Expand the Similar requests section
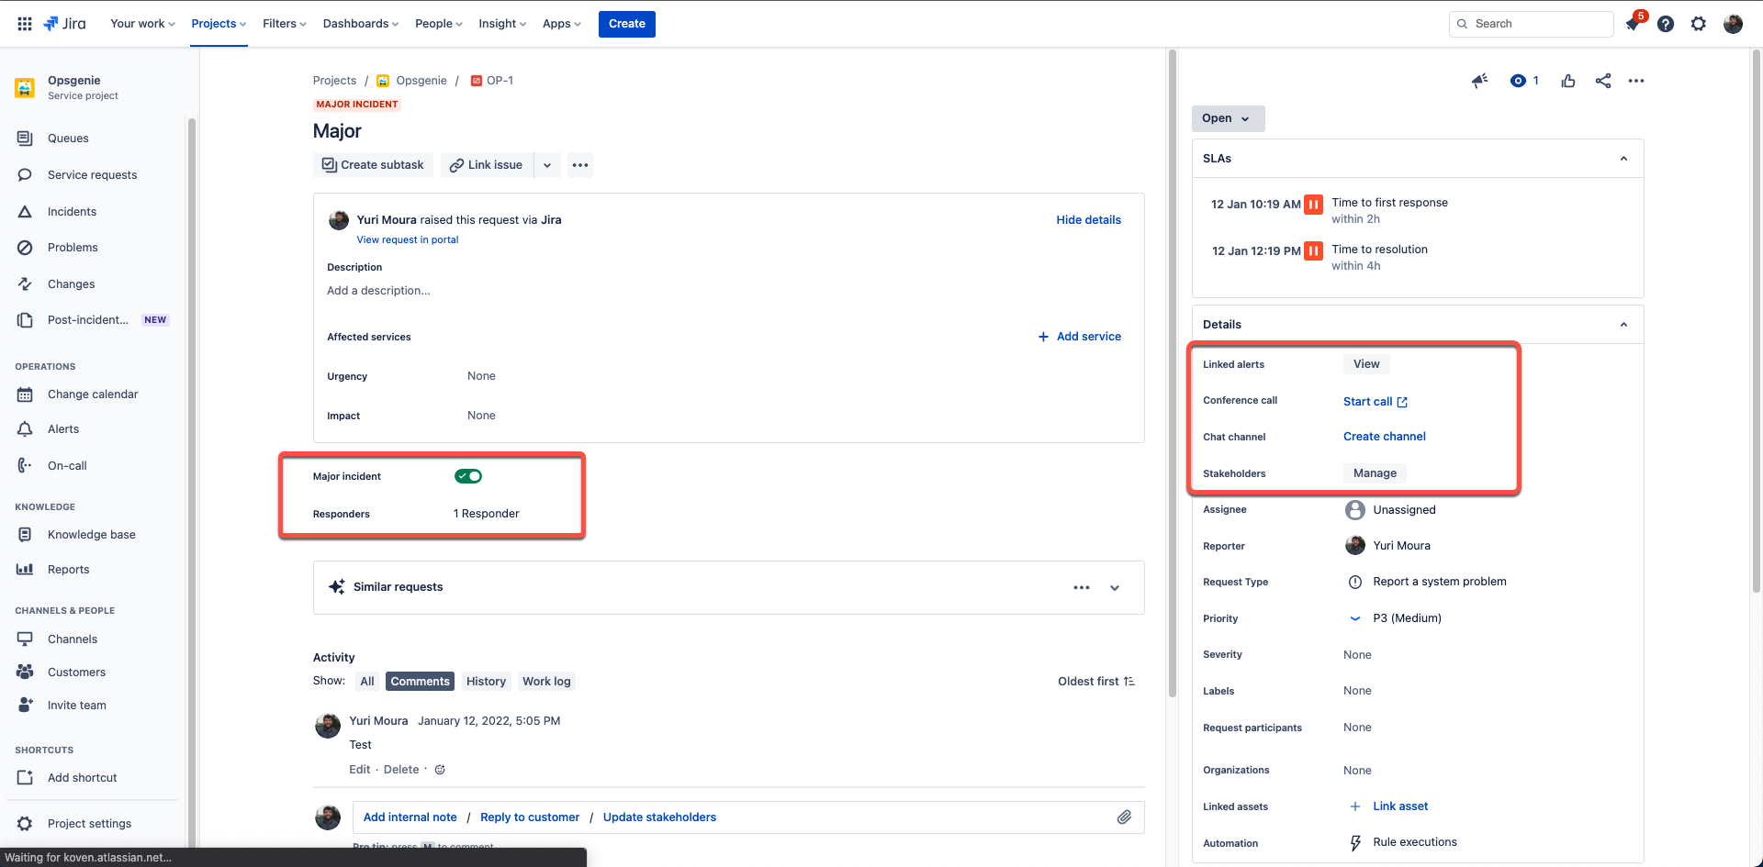This screenshot has width=1763, height=867. (1114, 587)
